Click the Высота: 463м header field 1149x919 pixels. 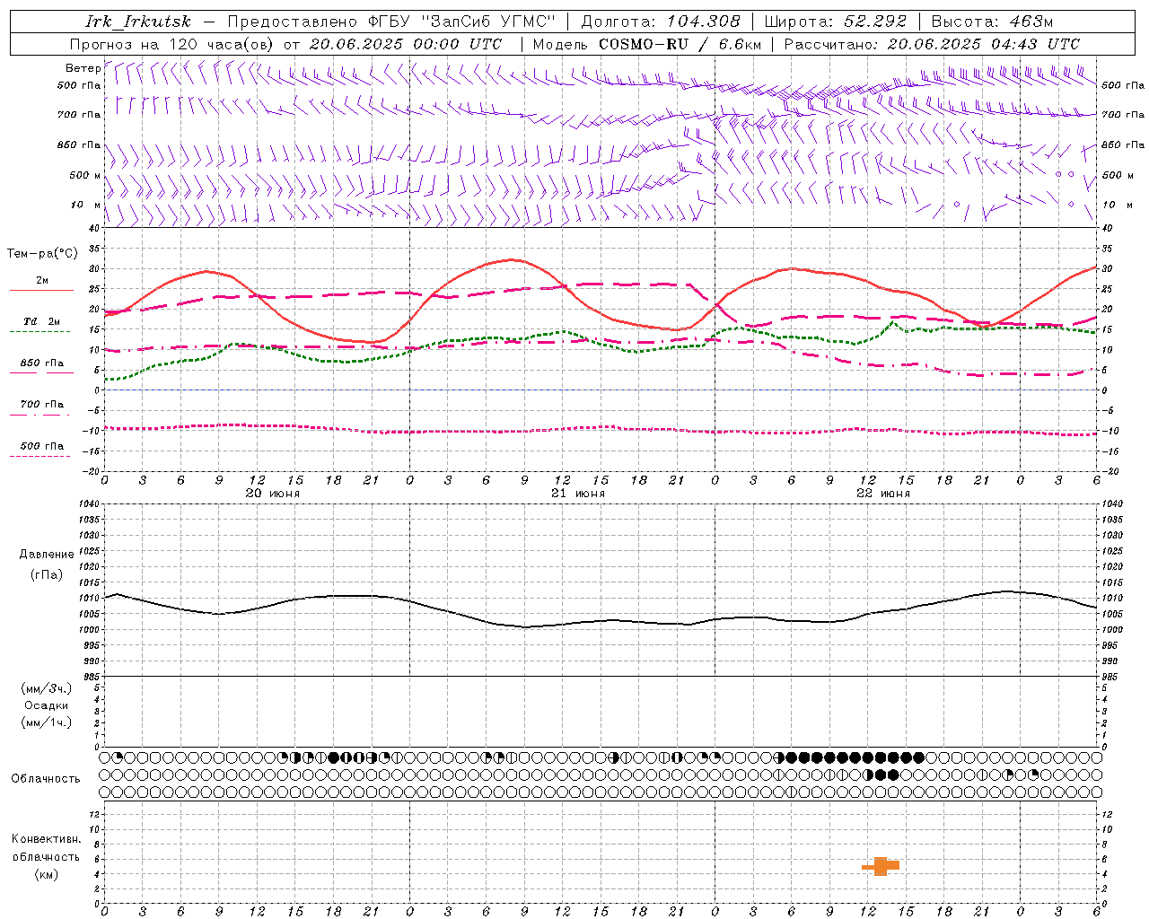tap(992, 22)
